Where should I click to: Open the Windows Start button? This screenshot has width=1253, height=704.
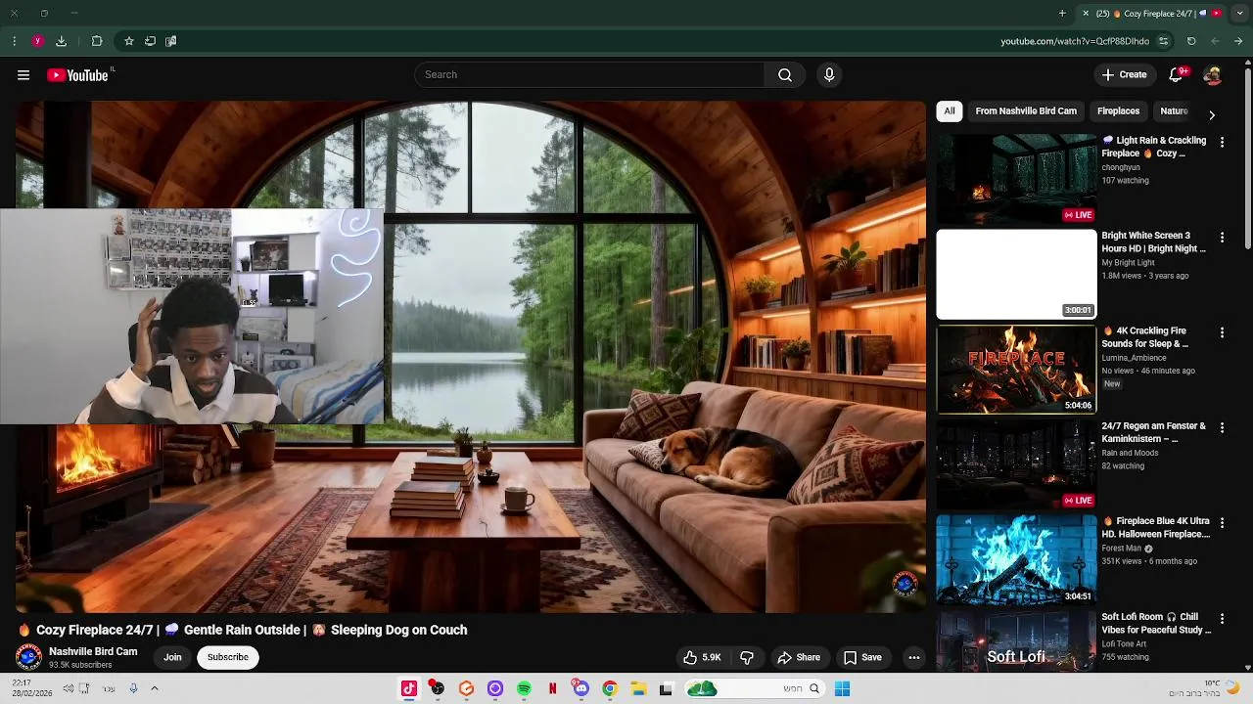click(x=842, y=689)
